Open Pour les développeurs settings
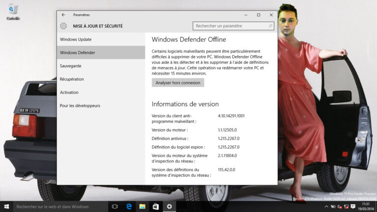The height and width of the screenshot is (212, 377). point(80,106)
